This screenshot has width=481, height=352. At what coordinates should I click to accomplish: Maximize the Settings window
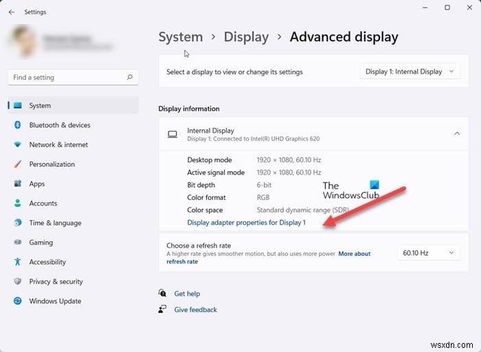click(x=447, y=8)
